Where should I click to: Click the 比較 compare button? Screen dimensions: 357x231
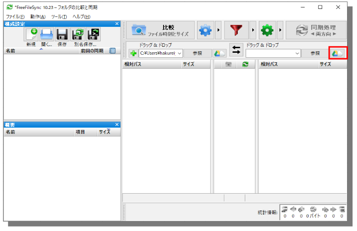160,31
